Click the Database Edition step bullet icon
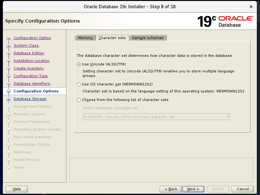The image size is (260, 195). pyautogui.click(x=9, y=53)
